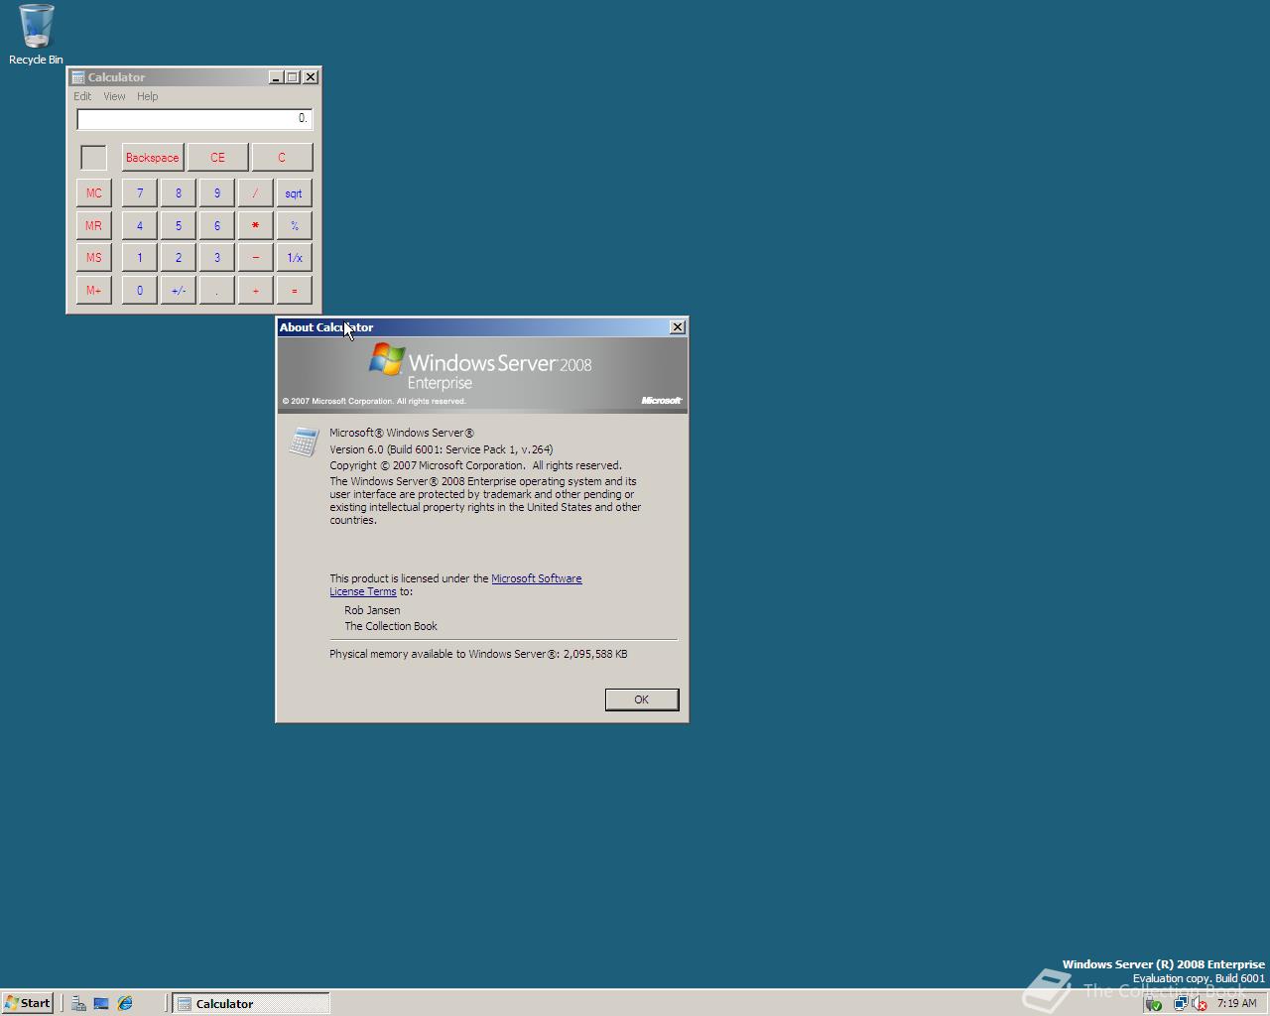Click the +/- sign change button
This screenshot has width=1270, height=1016.
pyautogui.click(x=179, y=291)
